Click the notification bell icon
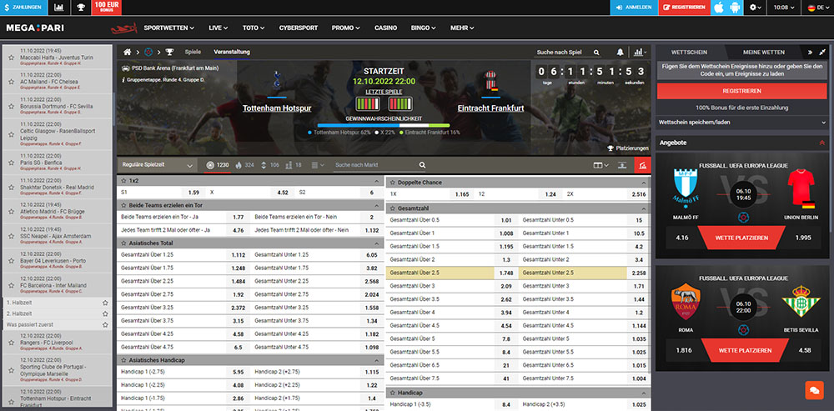Viewport: 834px width, 411px height. pyautogui.click(x=620, y=53)
